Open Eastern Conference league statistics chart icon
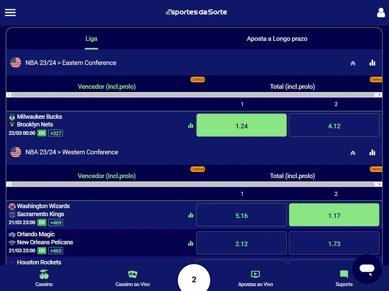 372,63
